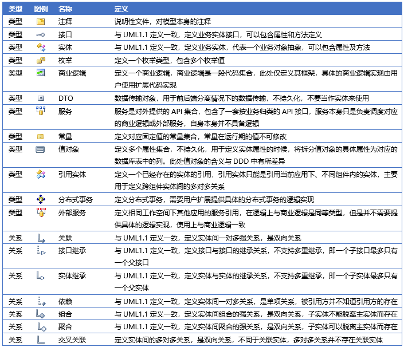This screenshot has height=347, width=404.
Task: Click the 类型 column header
Action: point(15,9)
